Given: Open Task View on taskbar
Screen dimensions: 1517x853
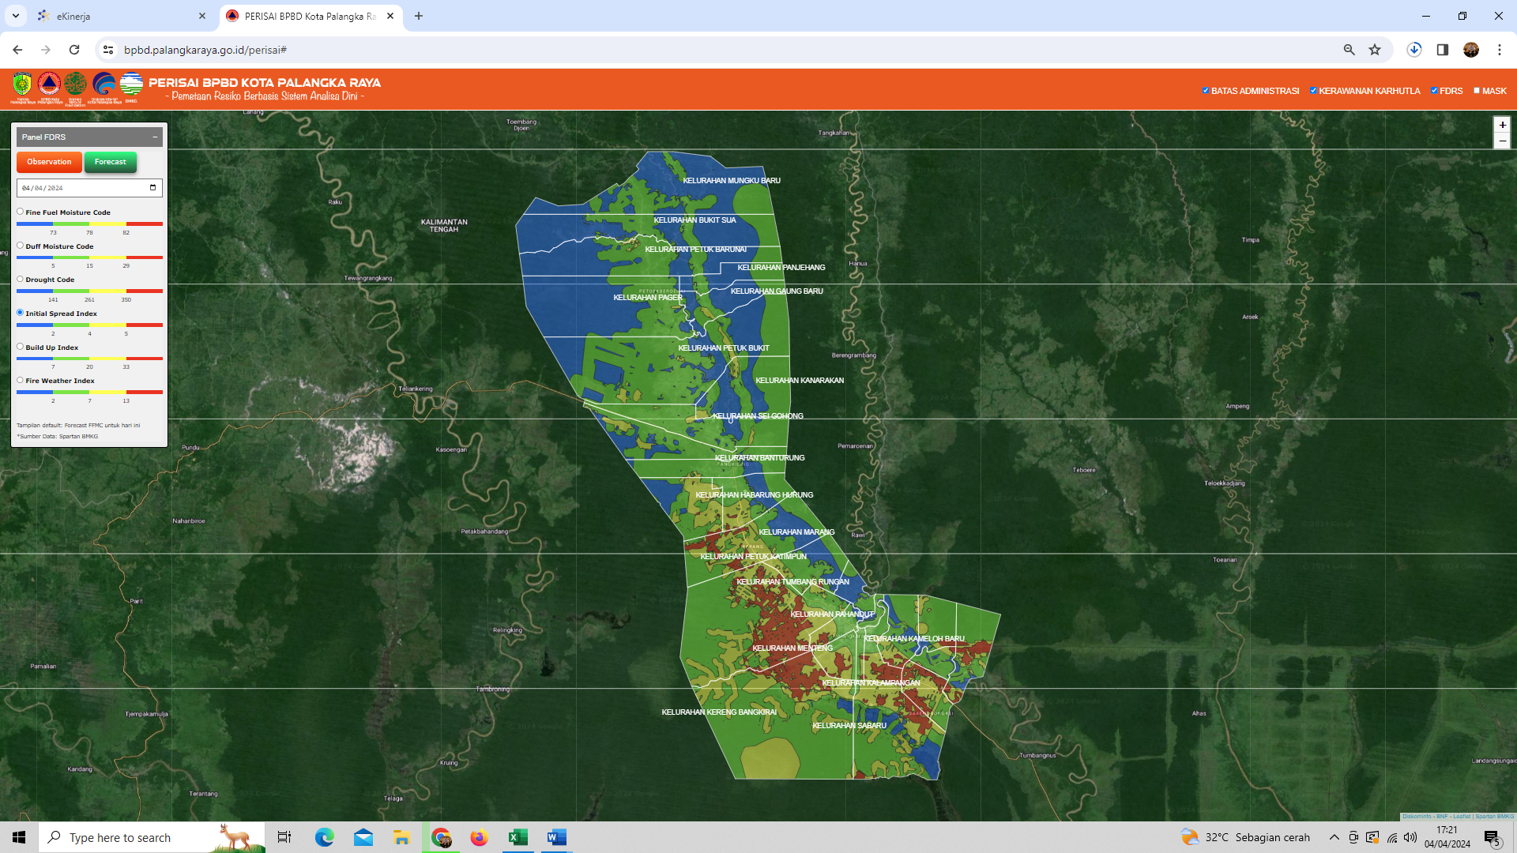Looking at the screenshot, I should (x=284, y=837).
